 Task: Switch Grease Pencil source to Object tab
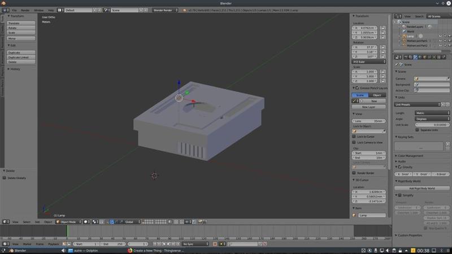pyautogui.click(x=377, y=95)
